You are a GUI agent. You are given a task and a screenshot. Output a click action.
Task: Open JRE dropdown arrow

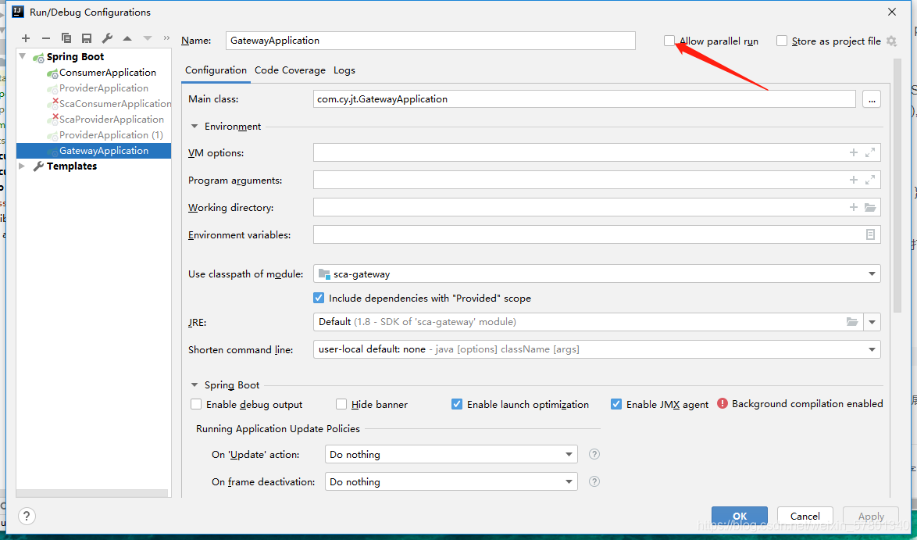point(872,322)
